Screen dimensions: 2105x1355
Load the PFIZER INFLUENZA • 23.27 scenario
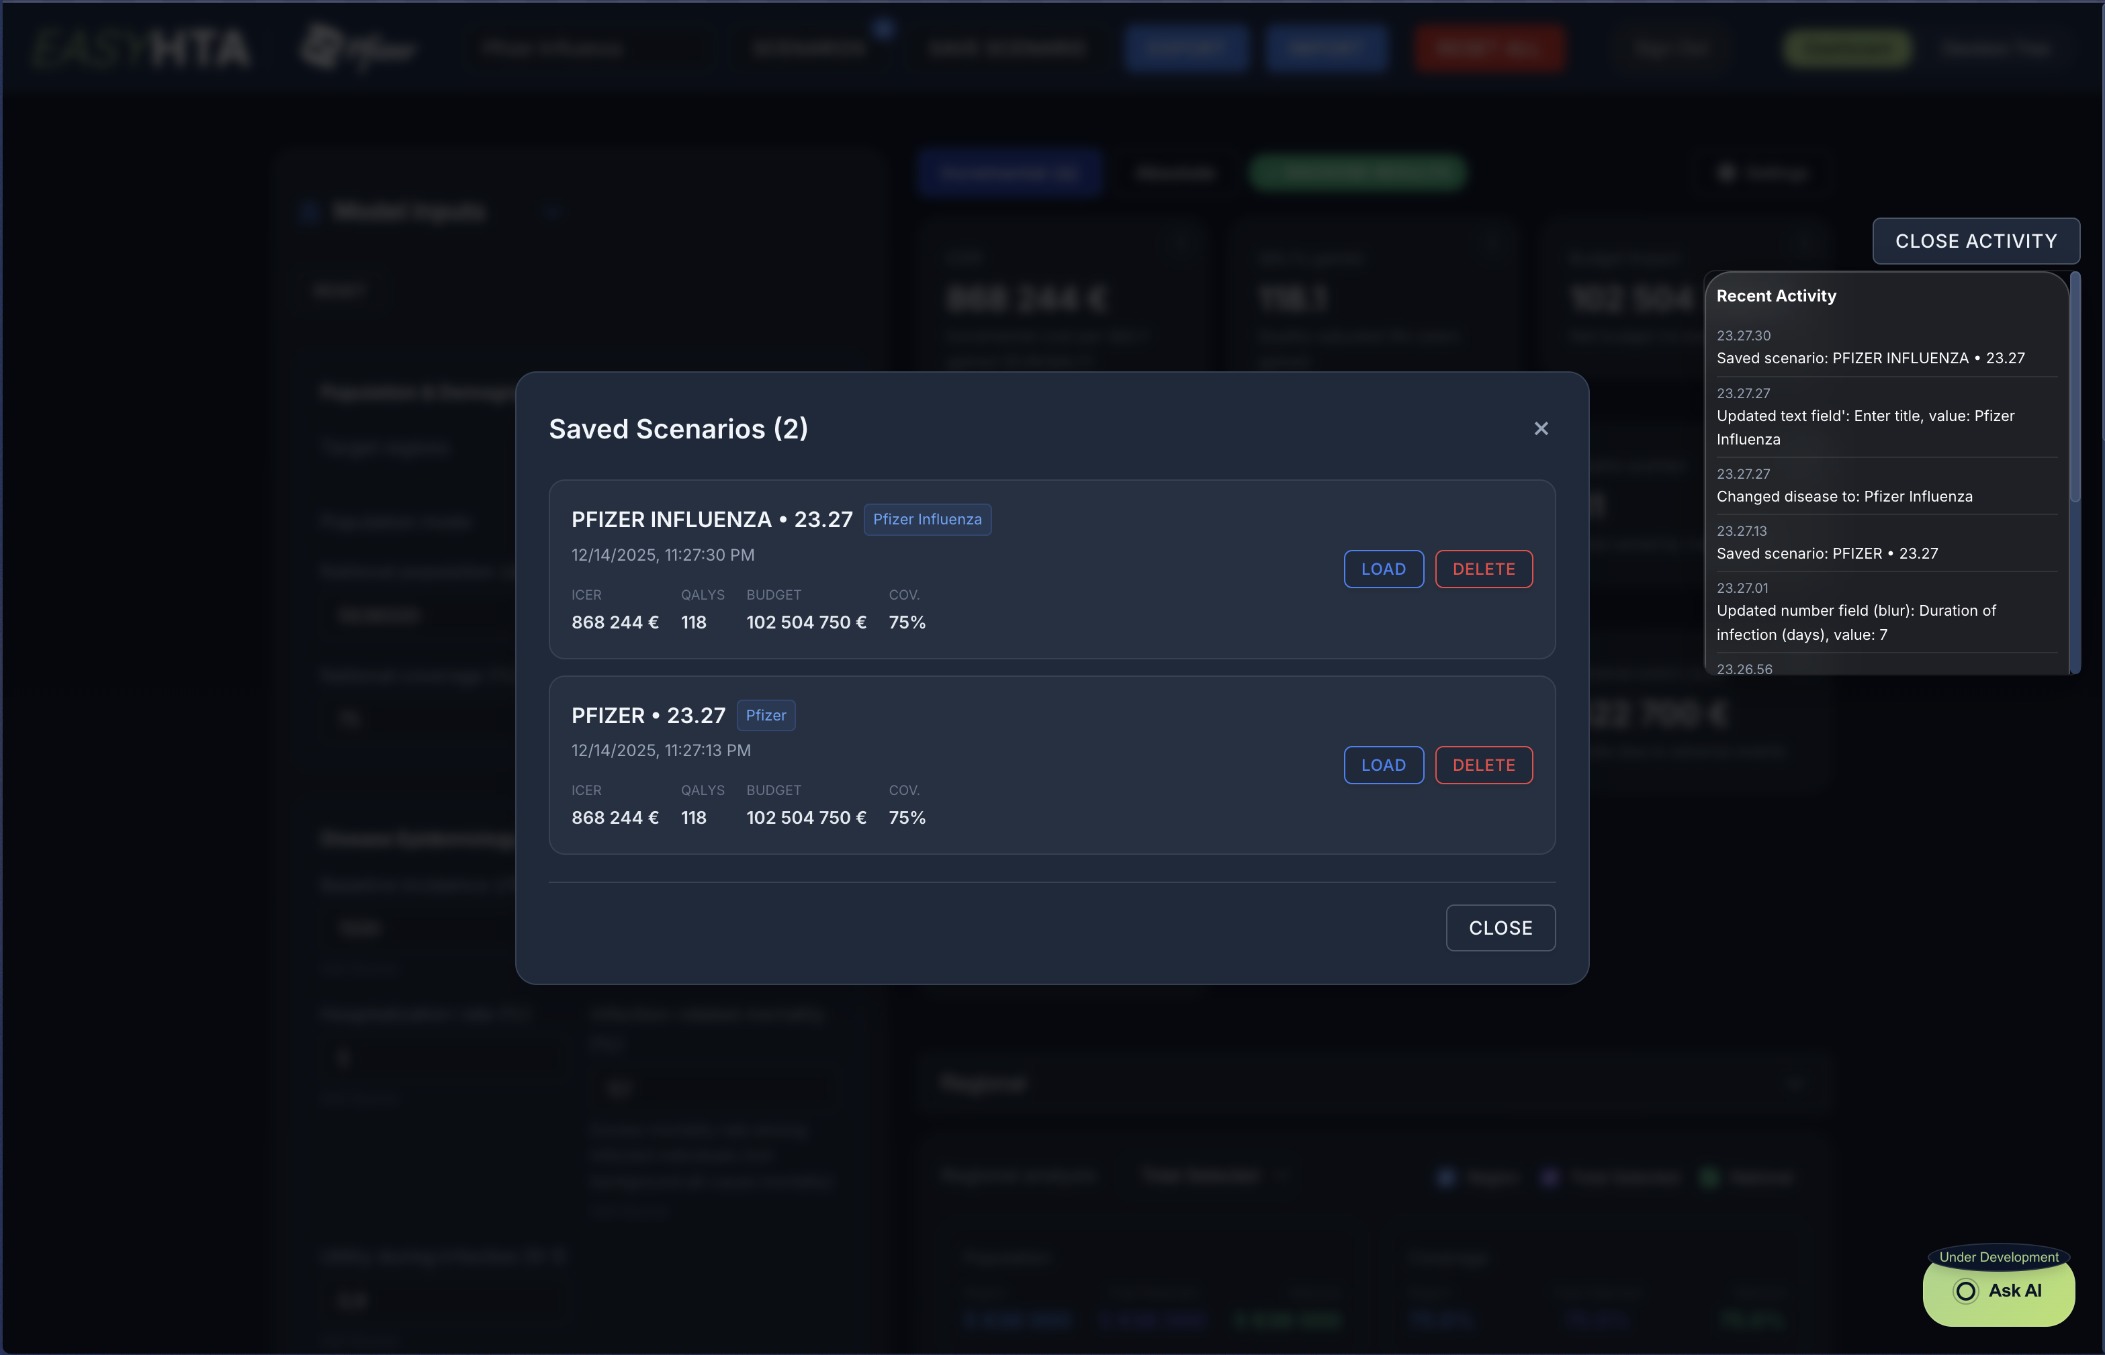[x=1384, y=569]
